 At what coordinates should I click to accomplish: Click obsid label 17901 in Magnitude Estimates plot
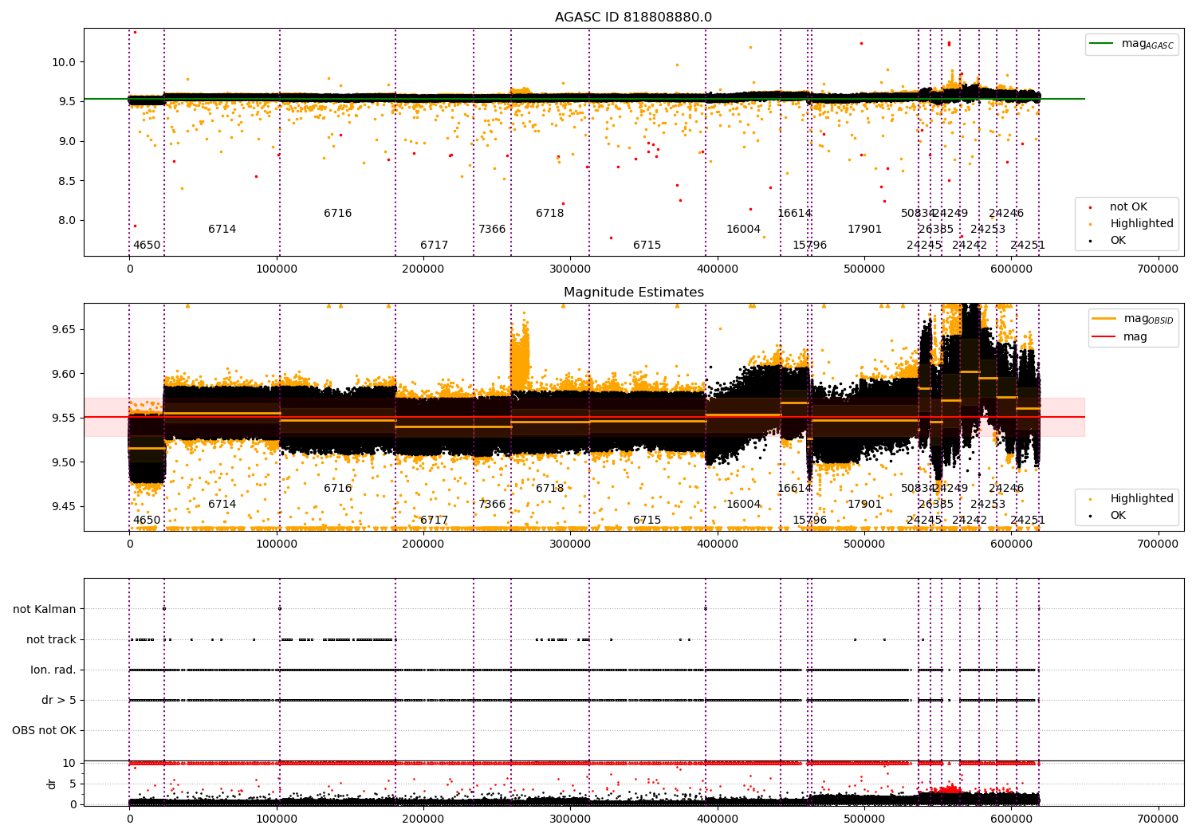point(865,505)
